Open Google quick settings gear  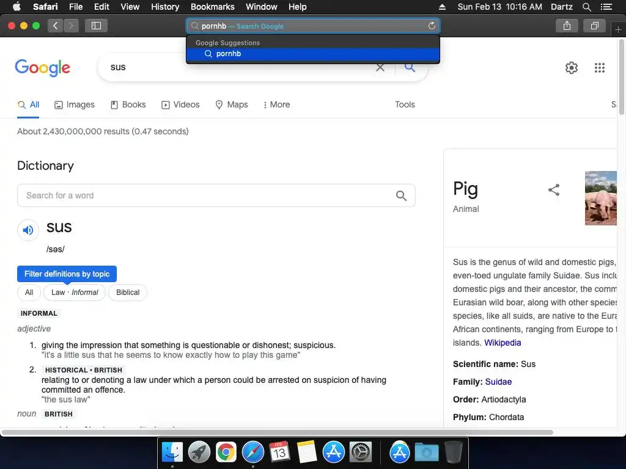(x=572, y=68)
